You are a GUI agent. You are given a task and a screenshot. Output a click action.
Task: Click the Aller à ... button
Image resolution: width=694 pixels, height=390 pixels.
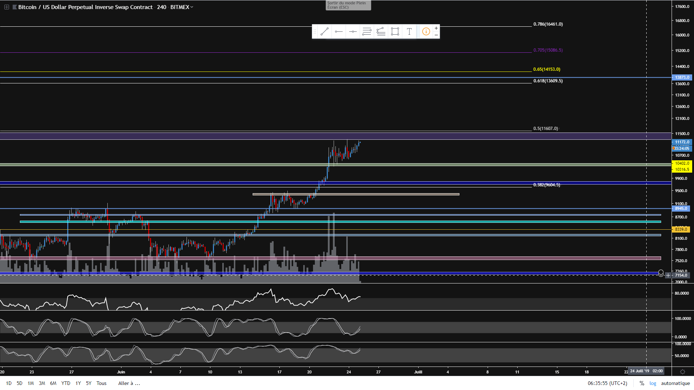click(129, 383)
